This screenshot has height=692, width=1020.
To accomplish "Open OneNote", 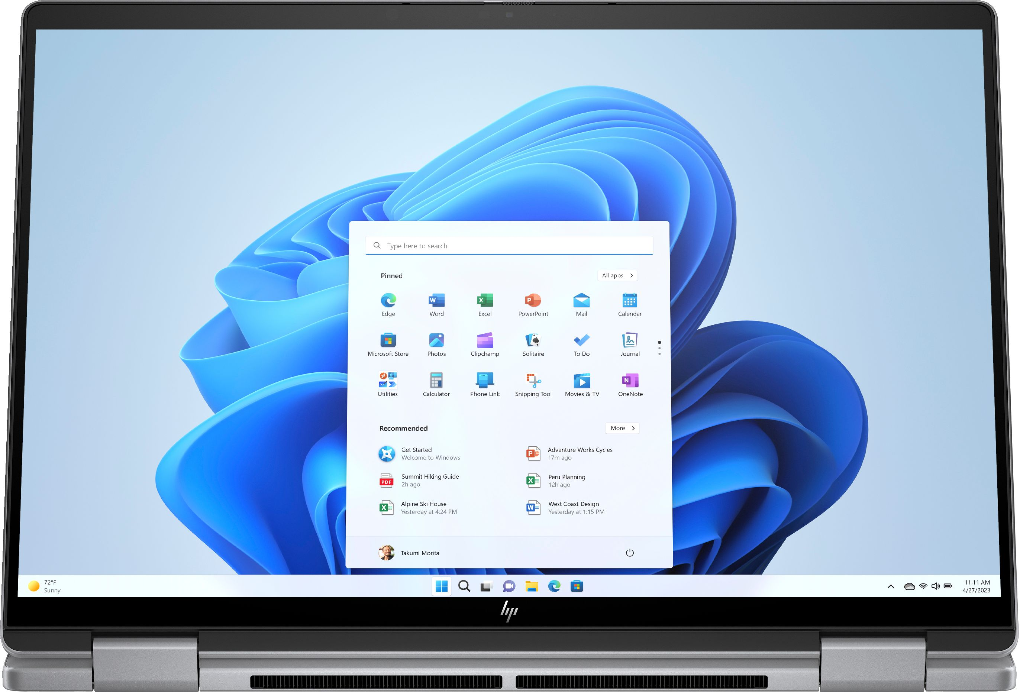I will (630, 383).
